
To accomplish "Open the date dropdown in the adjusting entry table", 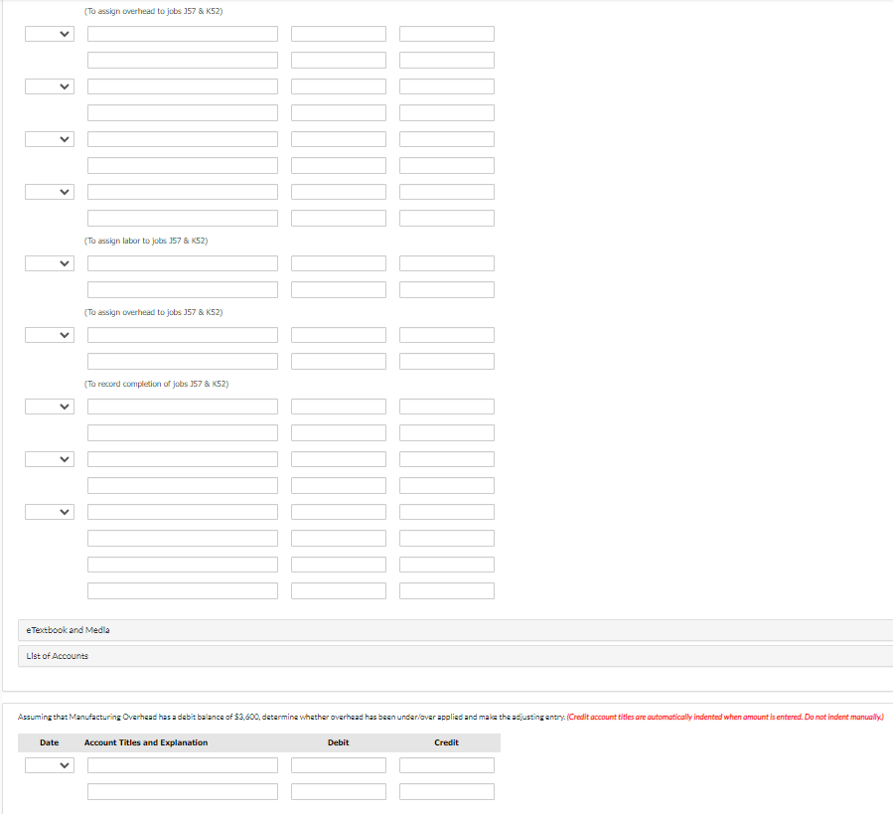I will pos(49,764).
